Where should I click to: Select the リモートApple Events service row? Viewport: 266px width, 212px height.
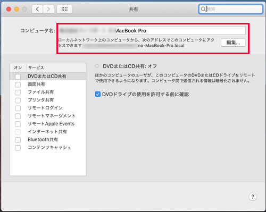(x=48, y=124)
